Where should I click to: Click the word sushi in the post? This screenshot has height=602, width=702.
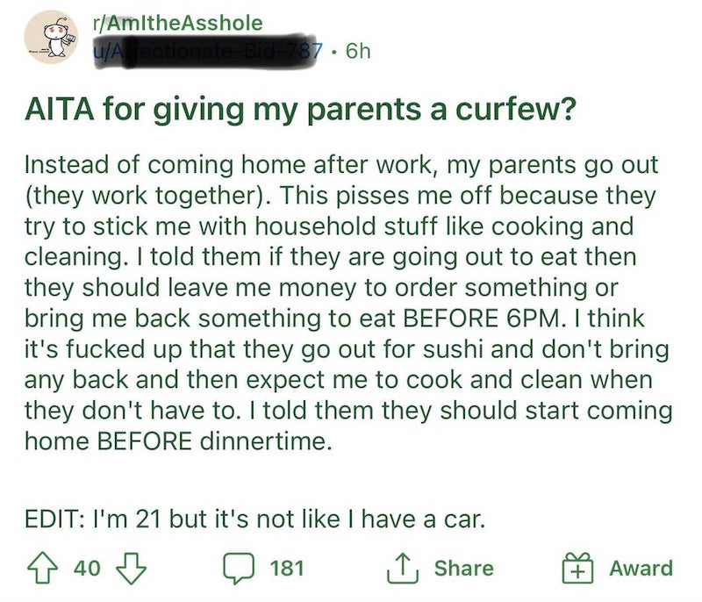click(454, 349)
